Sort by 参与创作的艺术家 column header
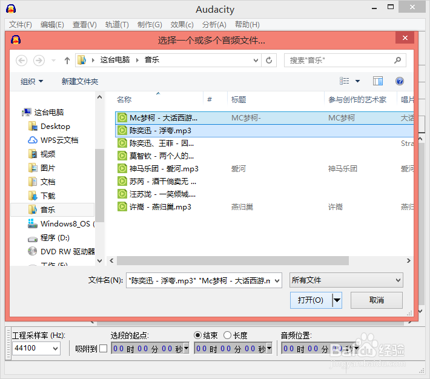 point(357,99)
